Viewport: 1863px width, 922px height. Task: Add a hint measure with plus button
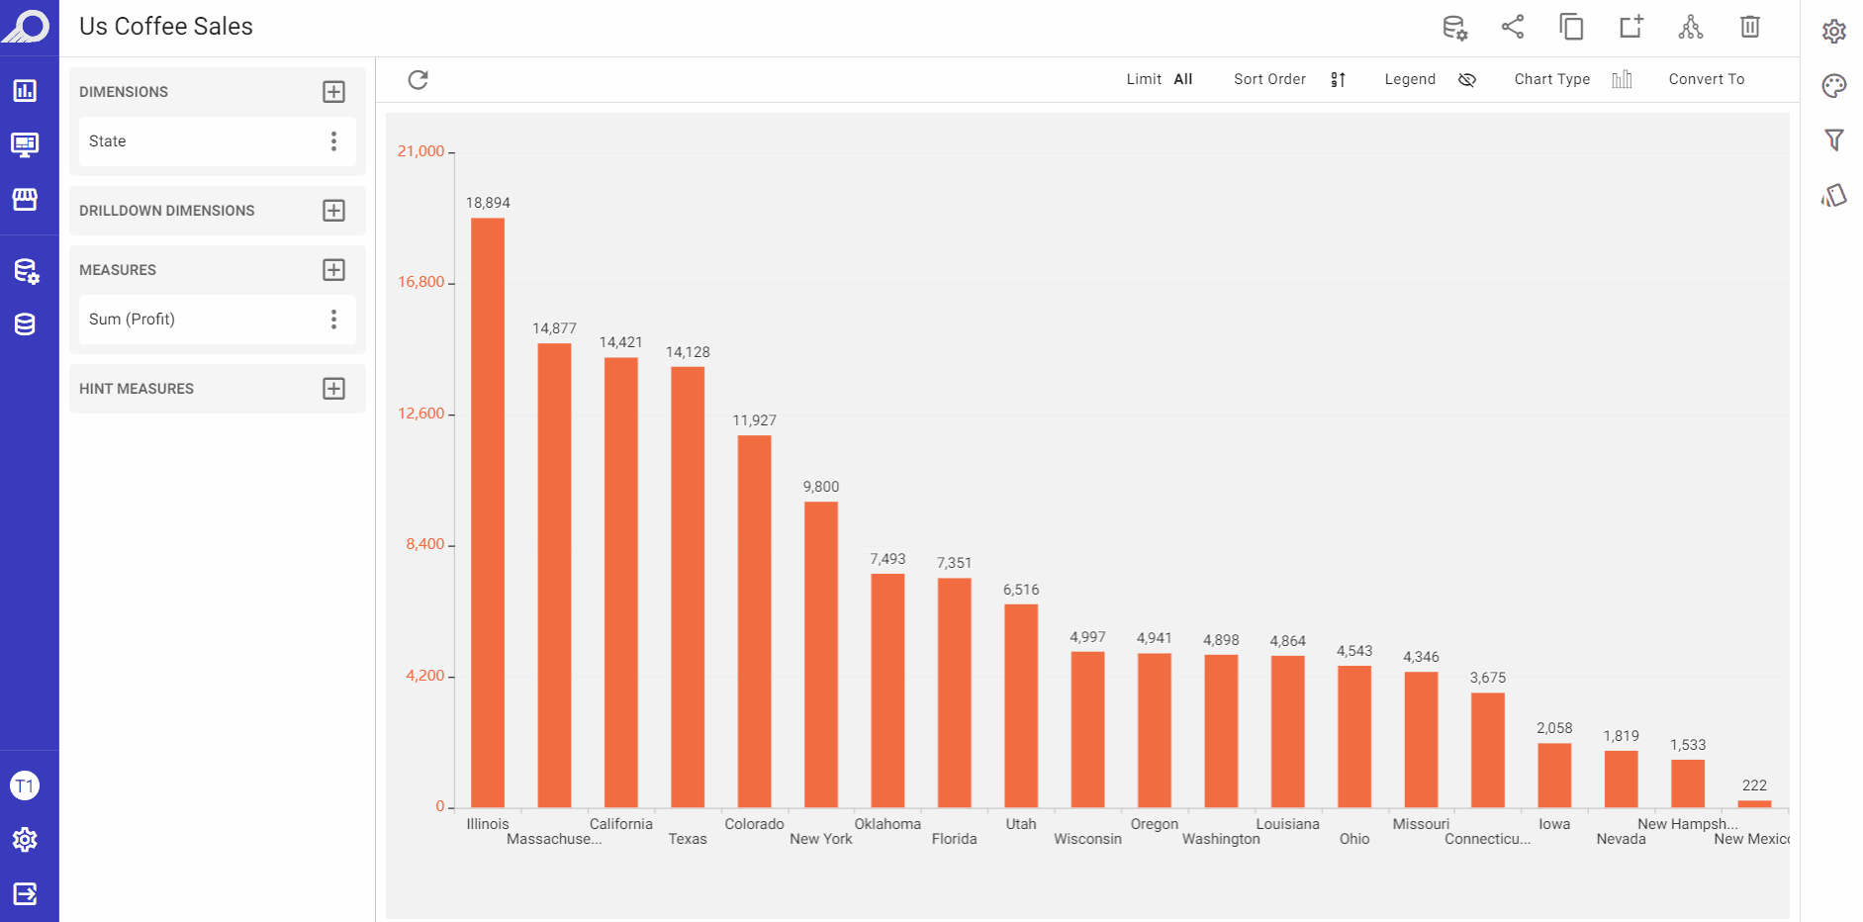[334, 389]
